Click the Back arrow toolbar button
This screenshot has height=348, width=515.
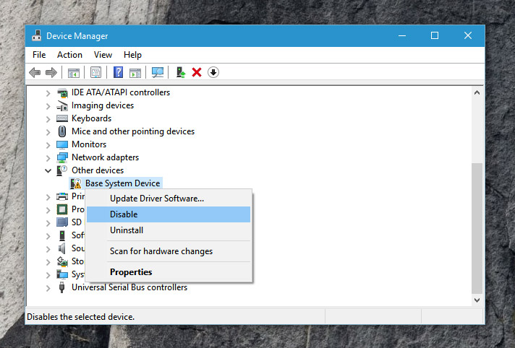point(35,72)
